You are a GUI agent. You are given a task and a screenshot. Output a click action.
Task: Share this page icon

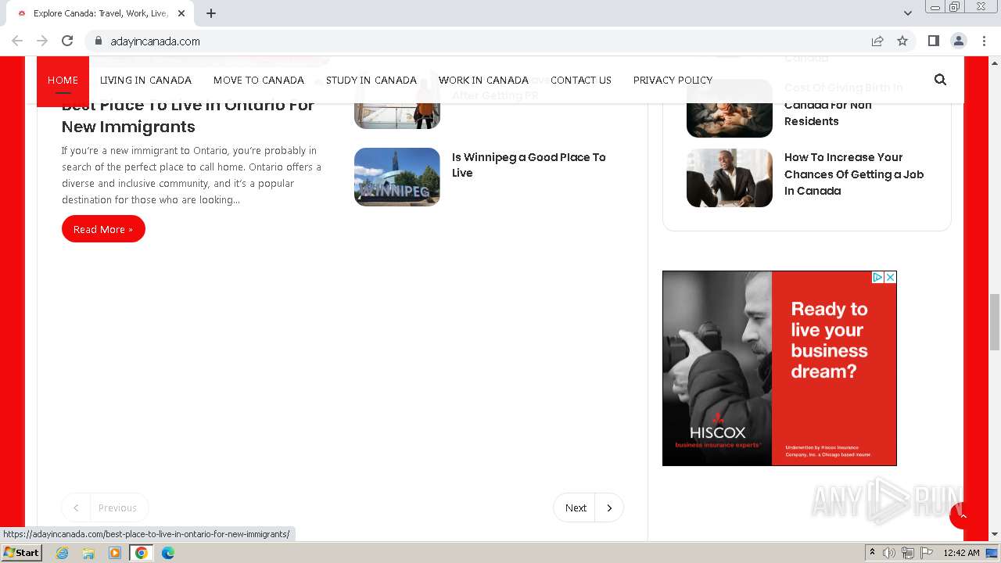[877, 41]
